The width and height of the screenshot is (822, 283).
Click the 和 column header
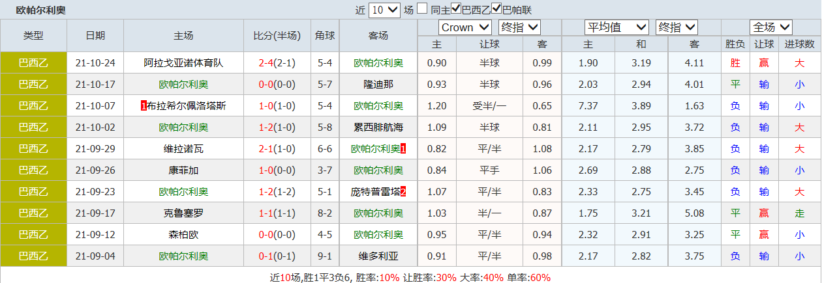(641, 44)
